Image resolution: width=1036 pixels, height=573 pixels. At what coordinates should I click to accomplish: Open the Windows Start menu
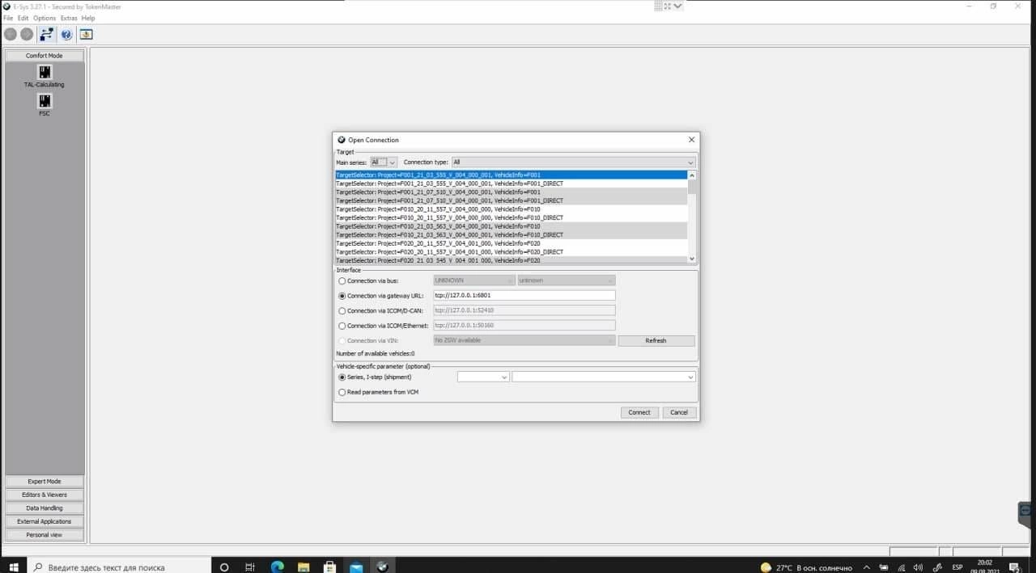pos(14,567)
